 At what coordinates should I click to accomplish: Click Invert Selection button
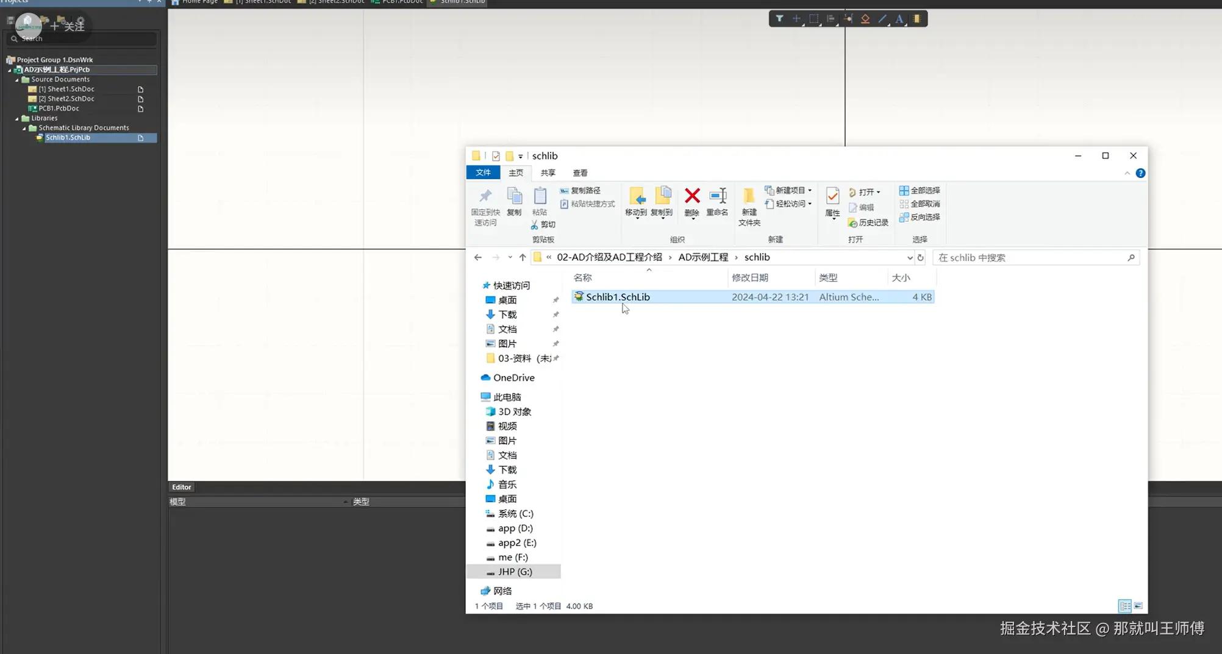[920, 217]
